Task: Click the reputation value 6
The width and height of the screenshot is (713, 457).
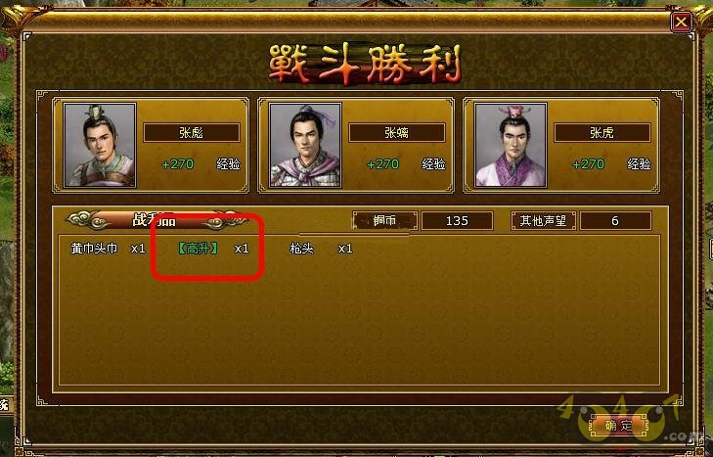Action: pyautogui.click(x=615, y=221)
